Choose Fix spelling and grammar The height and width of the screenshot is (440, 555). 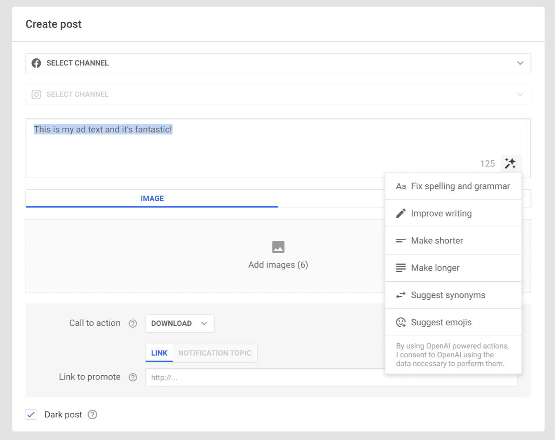(x=453, y=186)
